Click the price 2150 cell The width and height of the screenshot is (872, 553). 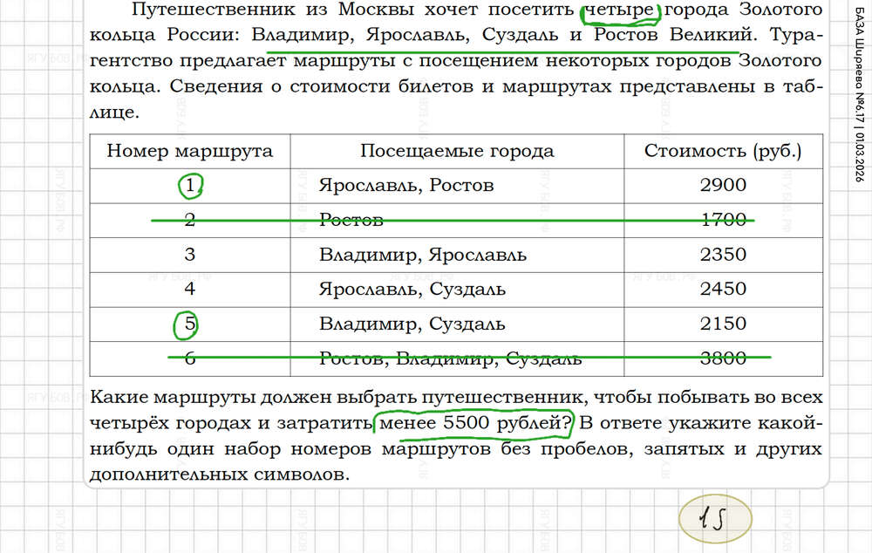tap(723, 324)
